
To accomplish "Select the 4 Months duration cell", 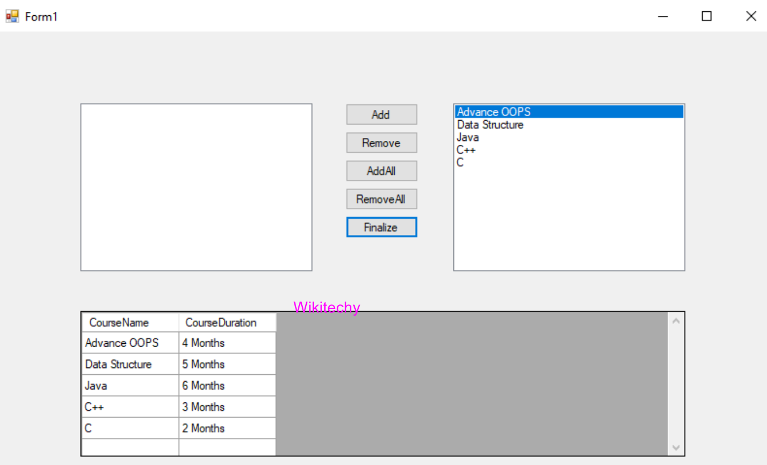I will click(227, 343).
